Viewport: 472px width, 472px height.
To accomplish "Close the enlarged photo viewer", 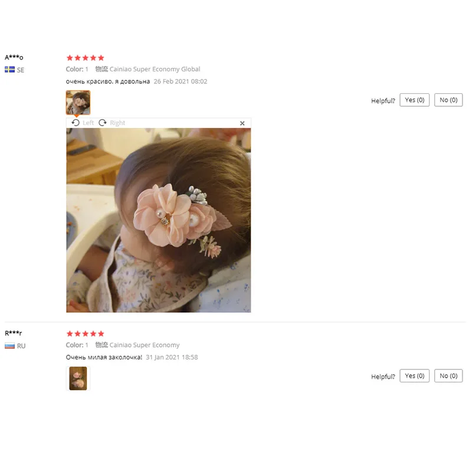I will [242, 123].
